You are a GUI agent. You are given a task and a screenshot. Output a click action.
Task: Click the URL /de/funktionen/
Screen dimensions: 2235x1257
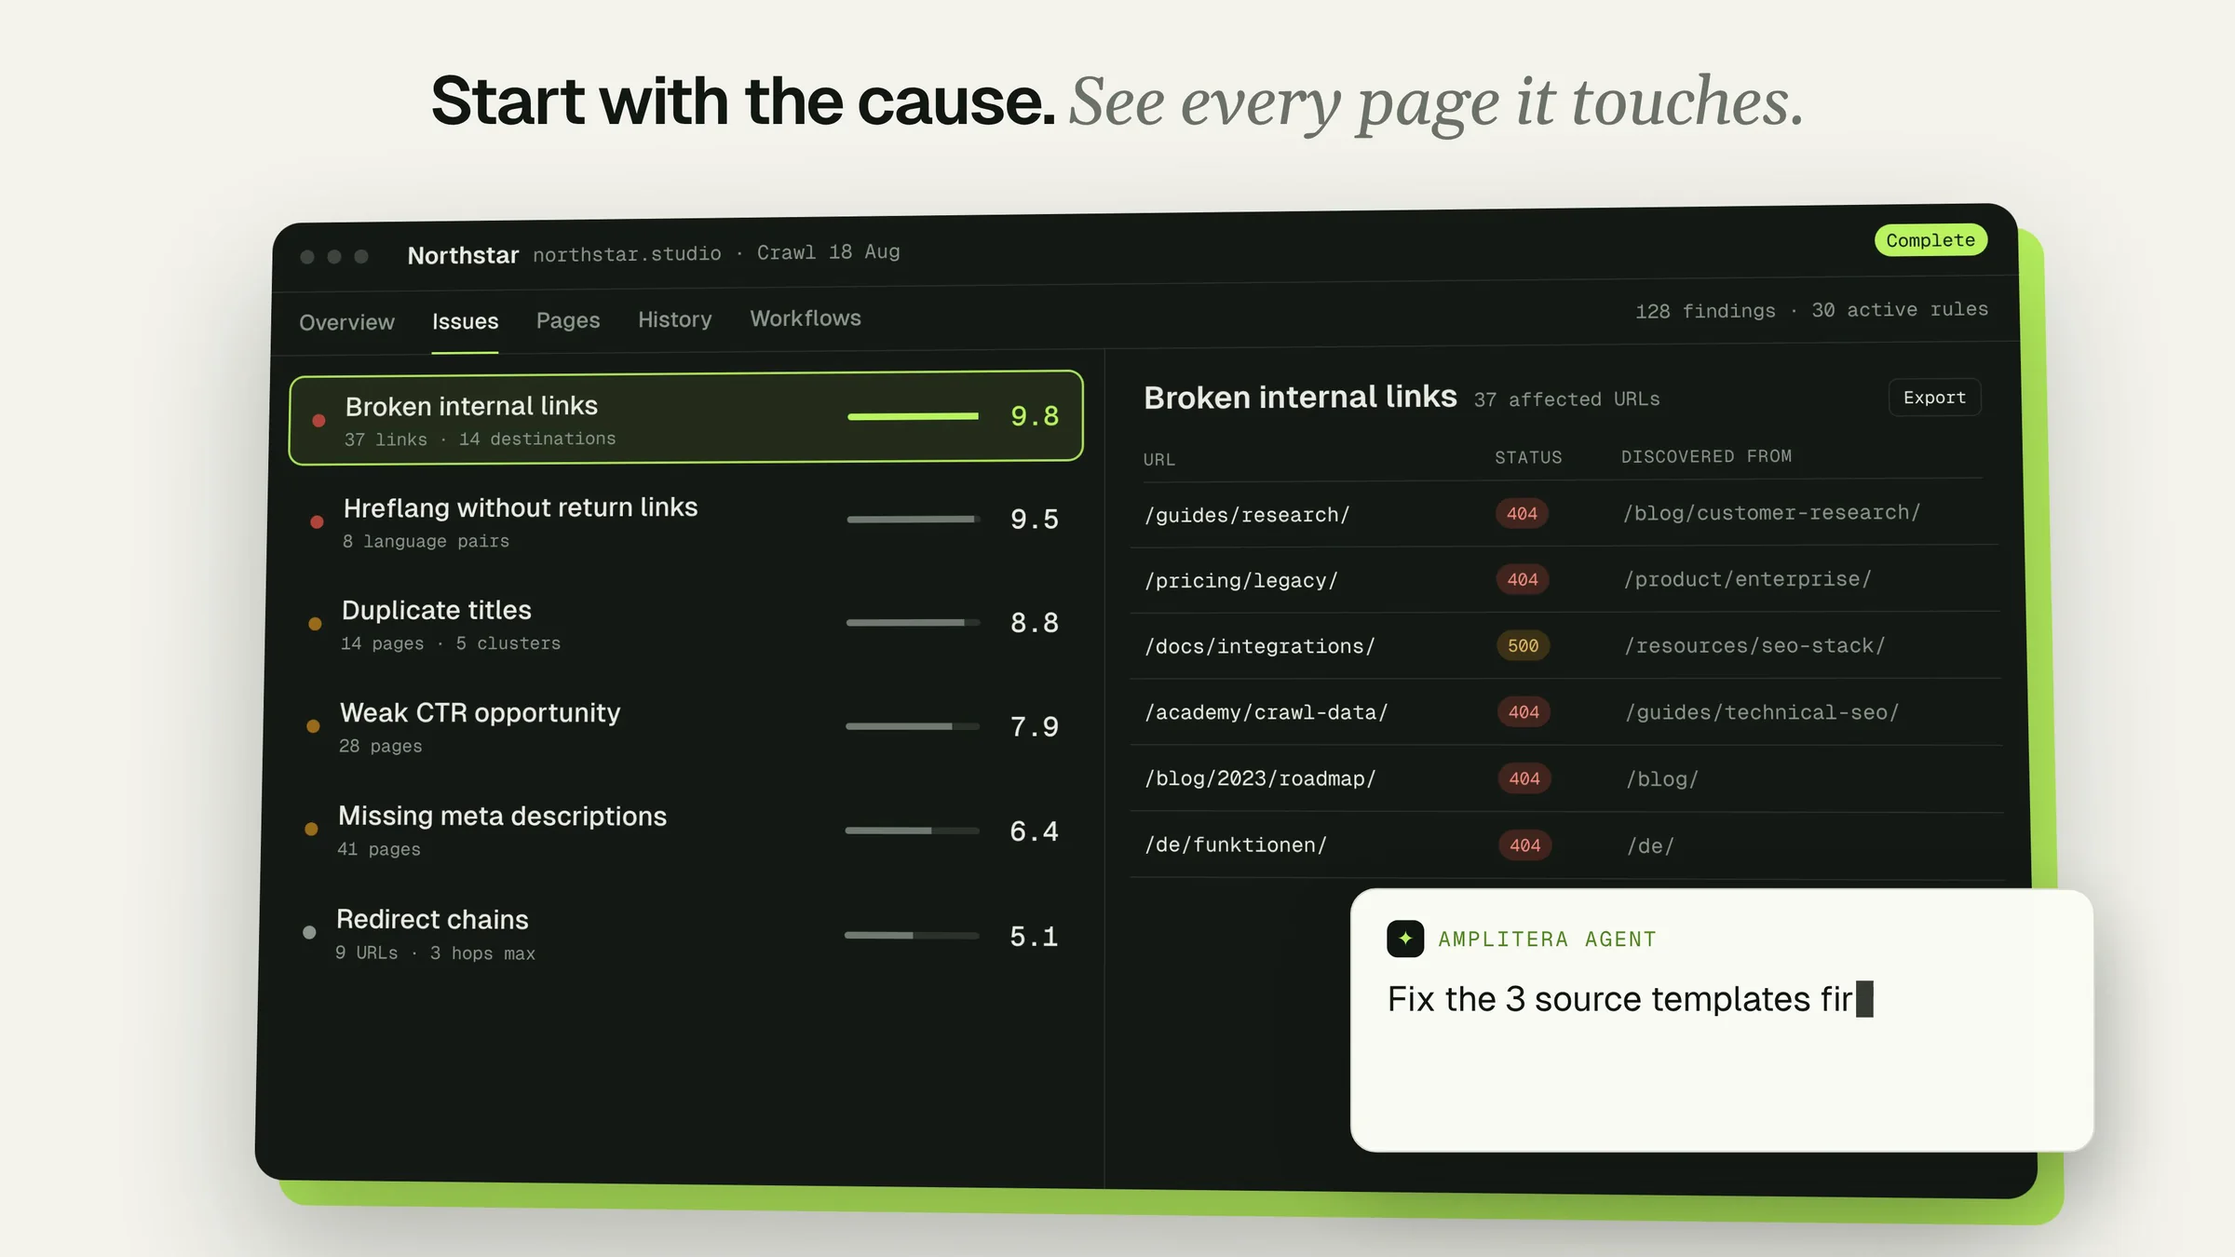[1236, 845]
